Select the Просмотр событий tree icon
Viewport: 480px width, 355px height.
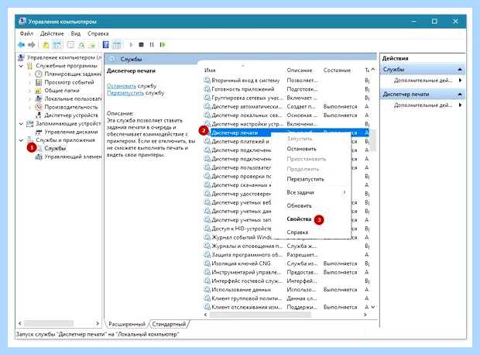click(38, 82)
